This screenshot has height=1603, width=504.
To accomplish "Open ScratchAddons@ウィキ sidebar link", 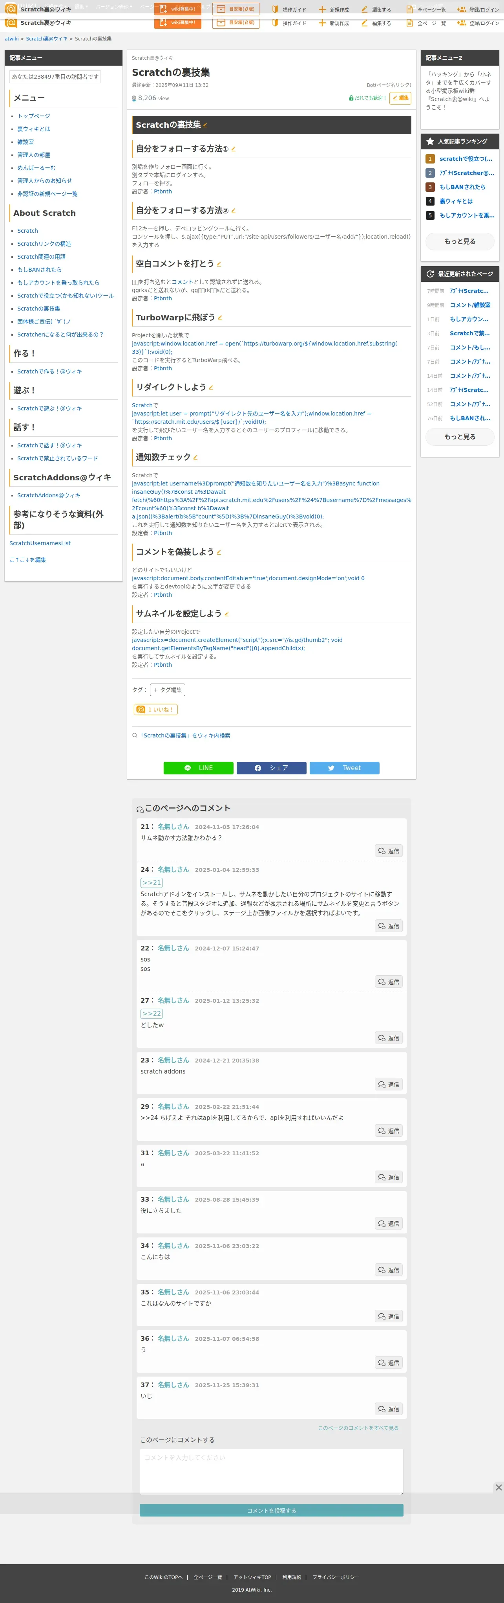I will (48, 495).
